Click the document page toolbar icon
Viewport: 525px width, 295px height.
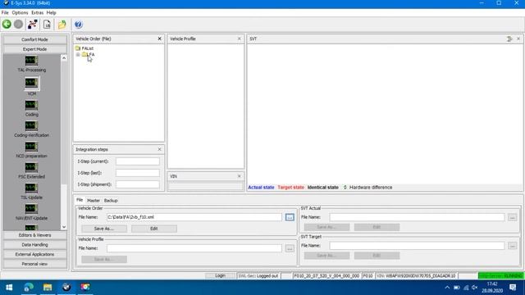[x=47, y=25]
